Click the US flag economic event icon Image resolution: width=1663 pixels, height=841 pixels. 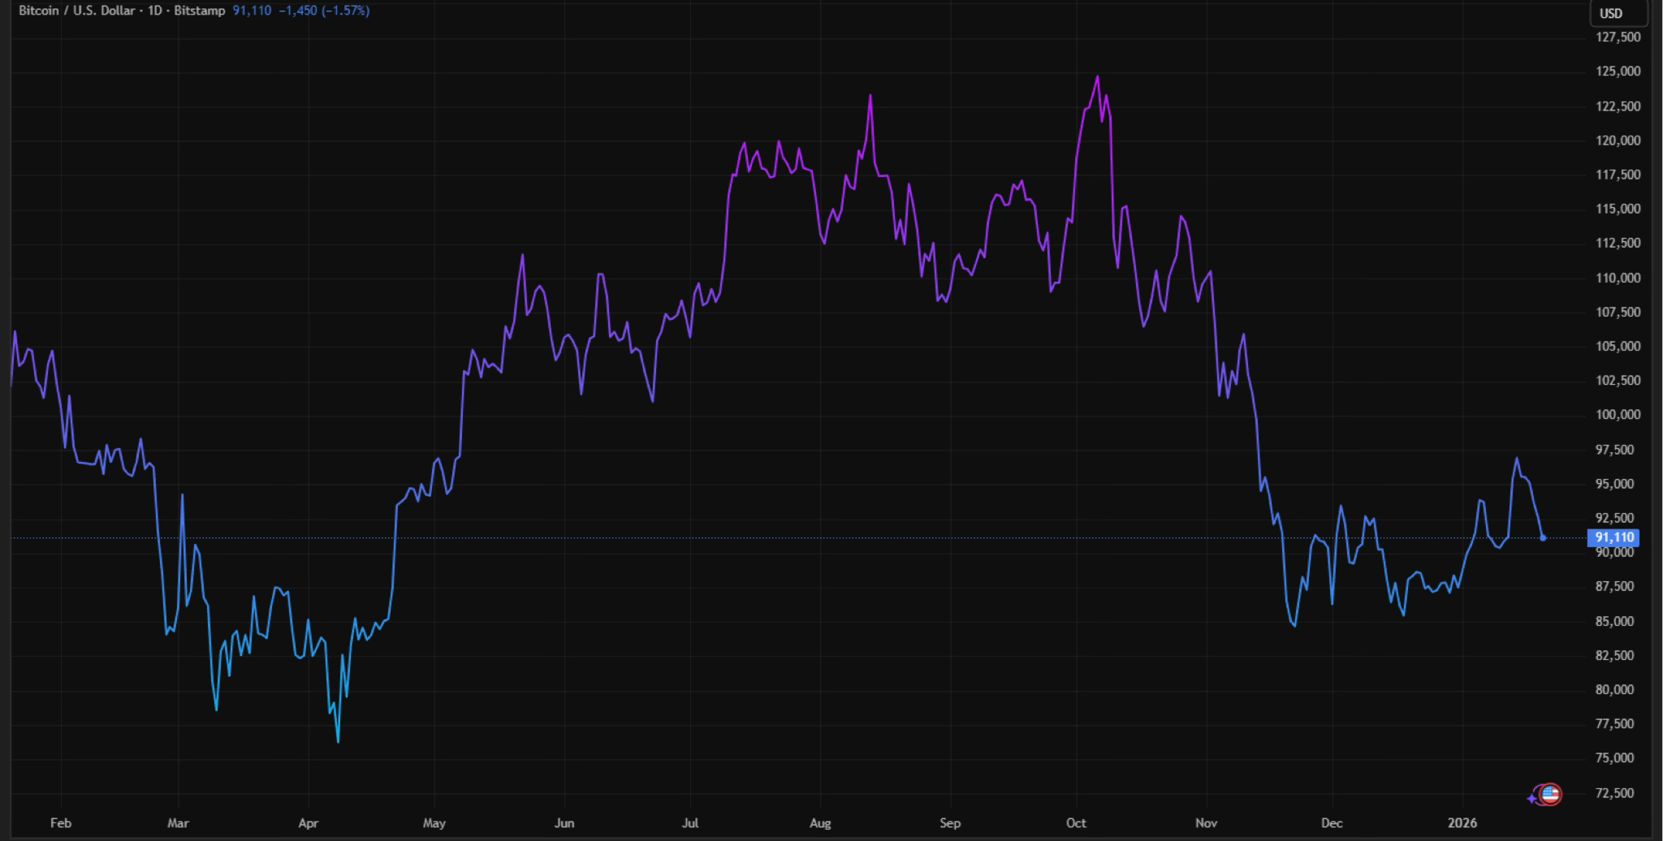pos(1550,794)
